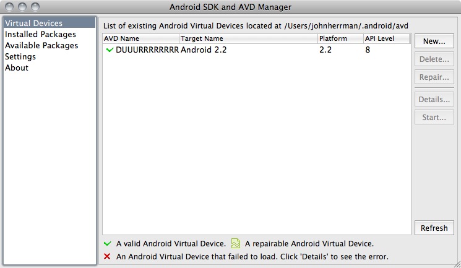Click the Repair... button

(434, 77)
